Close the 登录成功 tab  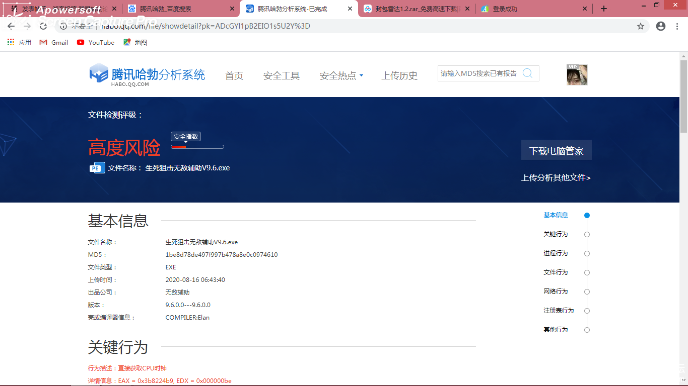click(x=585, y=9)
